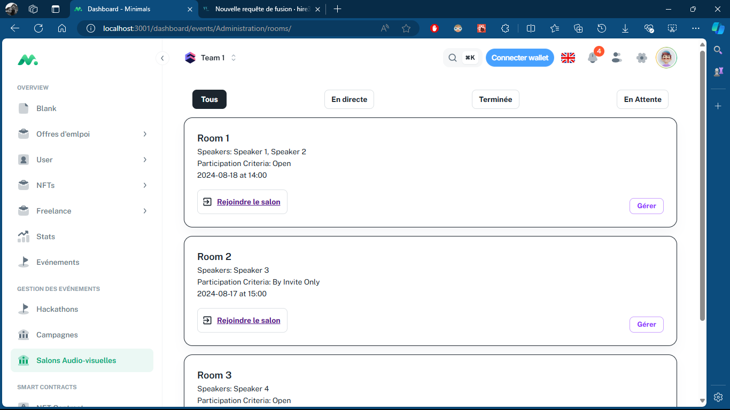Viewport: 730px width, 410px height.
Task: Open the red hand ad-blocker extension
Action: pyautogui.click(x=434, y=28)
